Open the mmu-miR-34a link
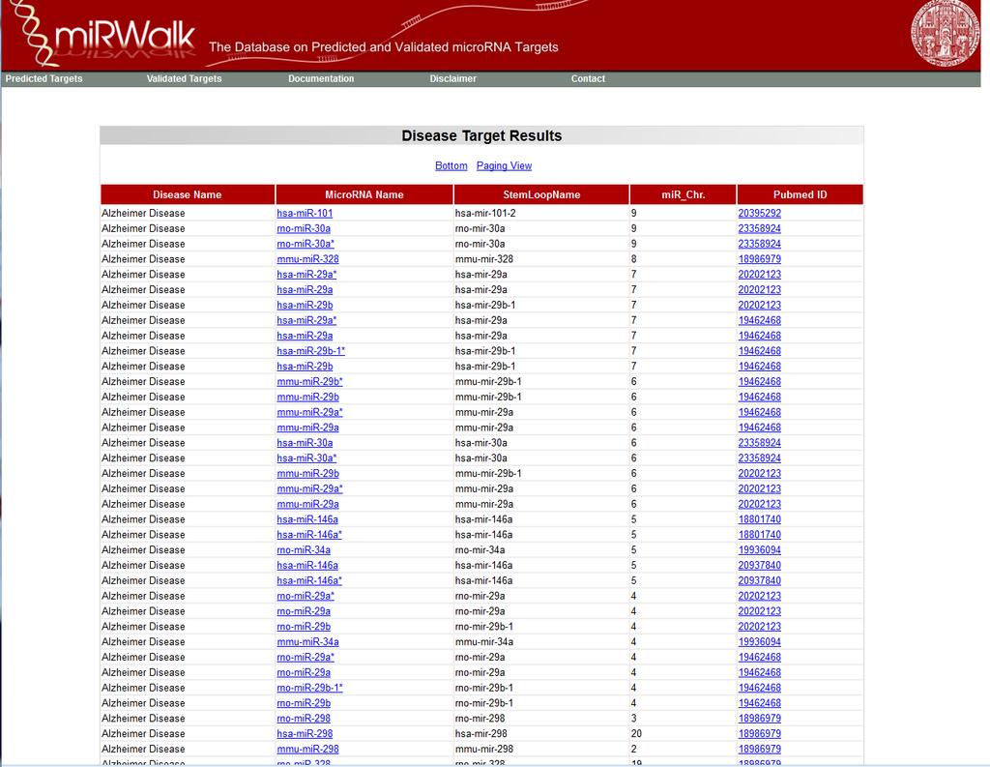Screen dimensions: 990x767 [x=307, y=642]
